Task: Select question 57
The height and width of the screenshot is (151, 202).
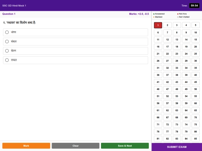Action: [x=167, y=103]
